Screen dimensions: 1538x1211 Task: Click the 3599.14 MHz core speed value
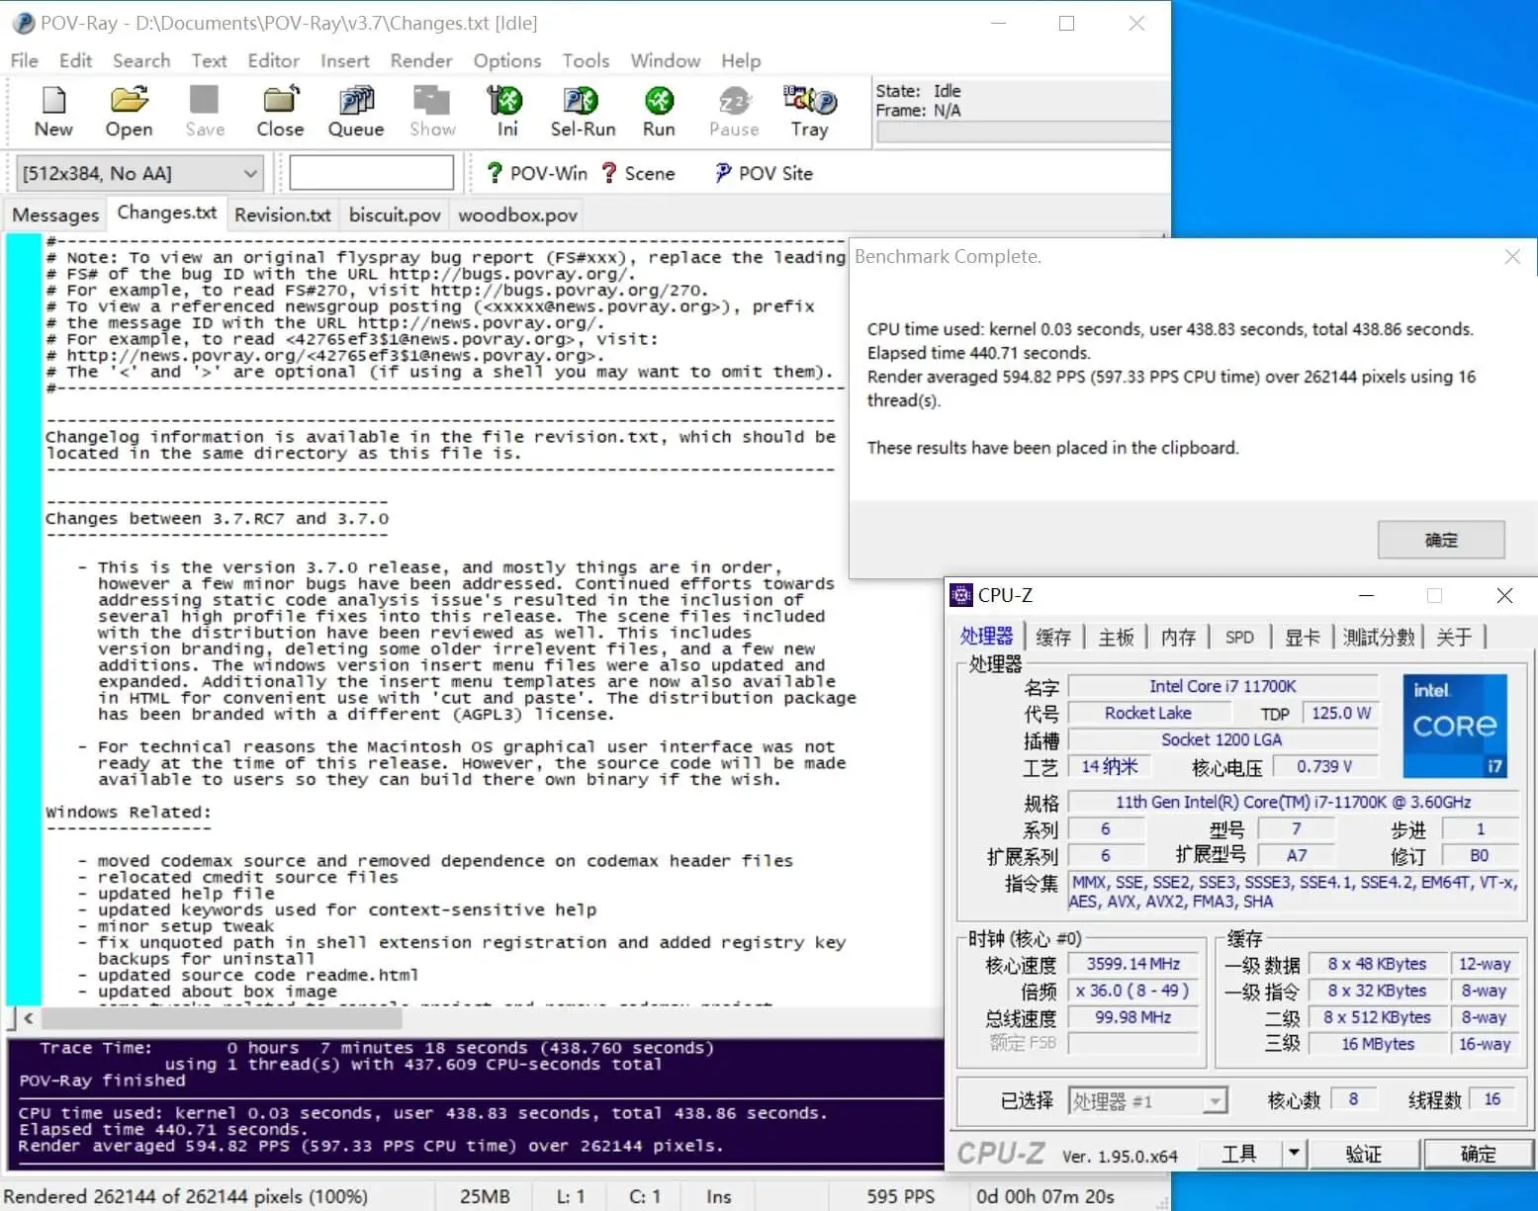1133,964
